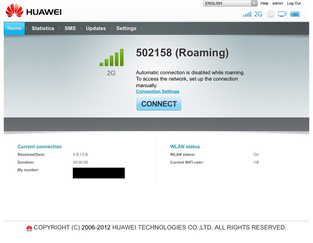
Task: Click inside the language selection box
Action: (226, 3)
